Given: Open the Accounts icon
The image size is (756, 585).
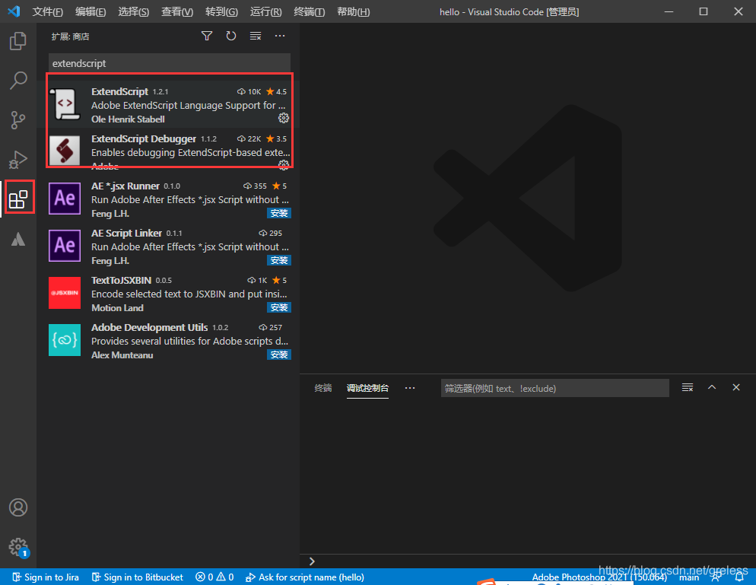Looking at the screenshot, I should (x=17, y=507).
